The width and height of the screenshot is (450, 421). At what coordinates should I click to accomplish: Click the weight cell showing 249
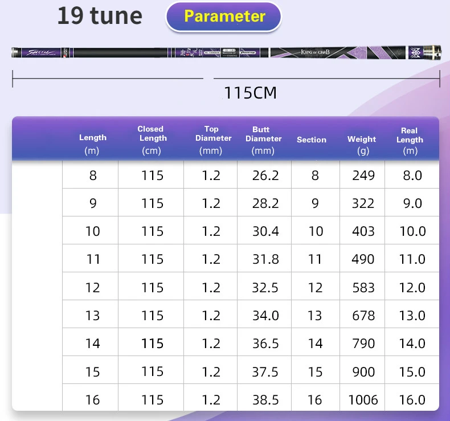[x=363, y=175]
